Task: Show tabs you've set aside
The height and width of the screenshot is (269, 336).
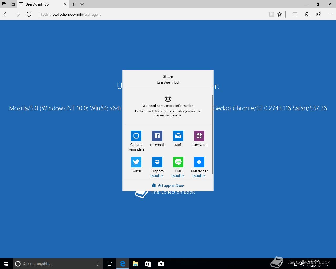Action: 4,4
